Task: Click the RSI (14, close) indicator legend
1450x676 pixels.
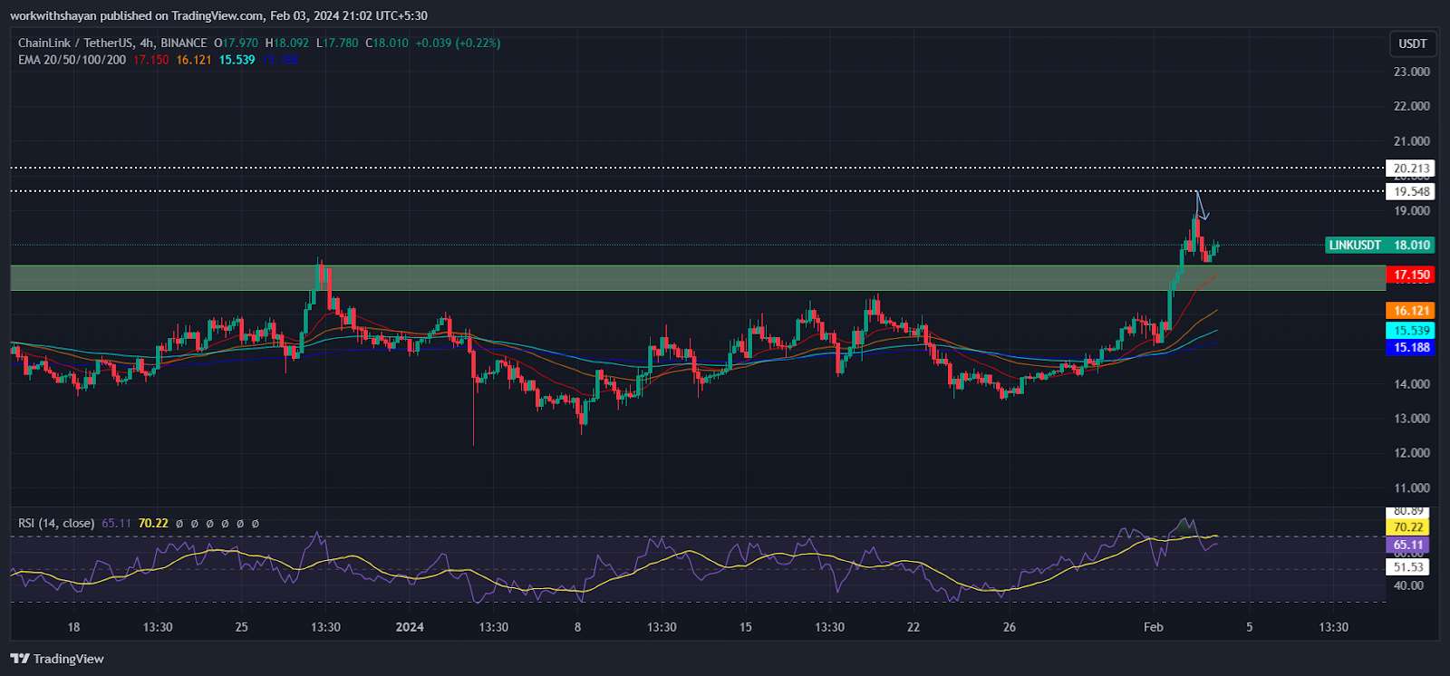Action: pos(56,523)
